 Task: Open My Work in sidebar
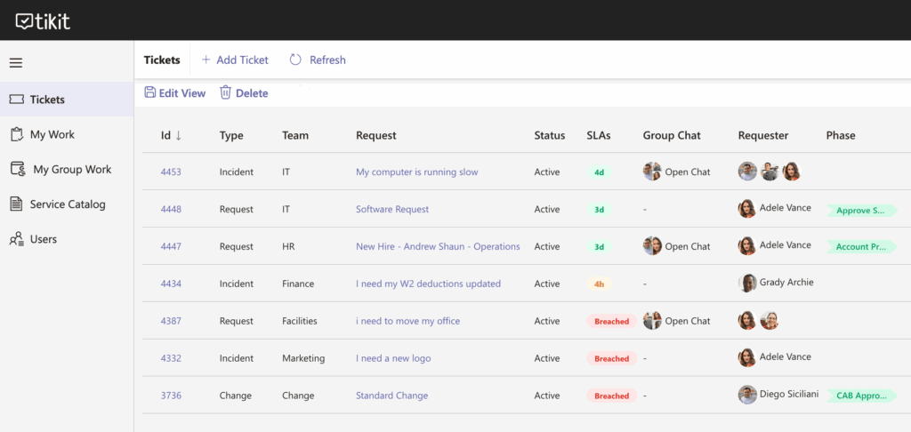point(52,134)
